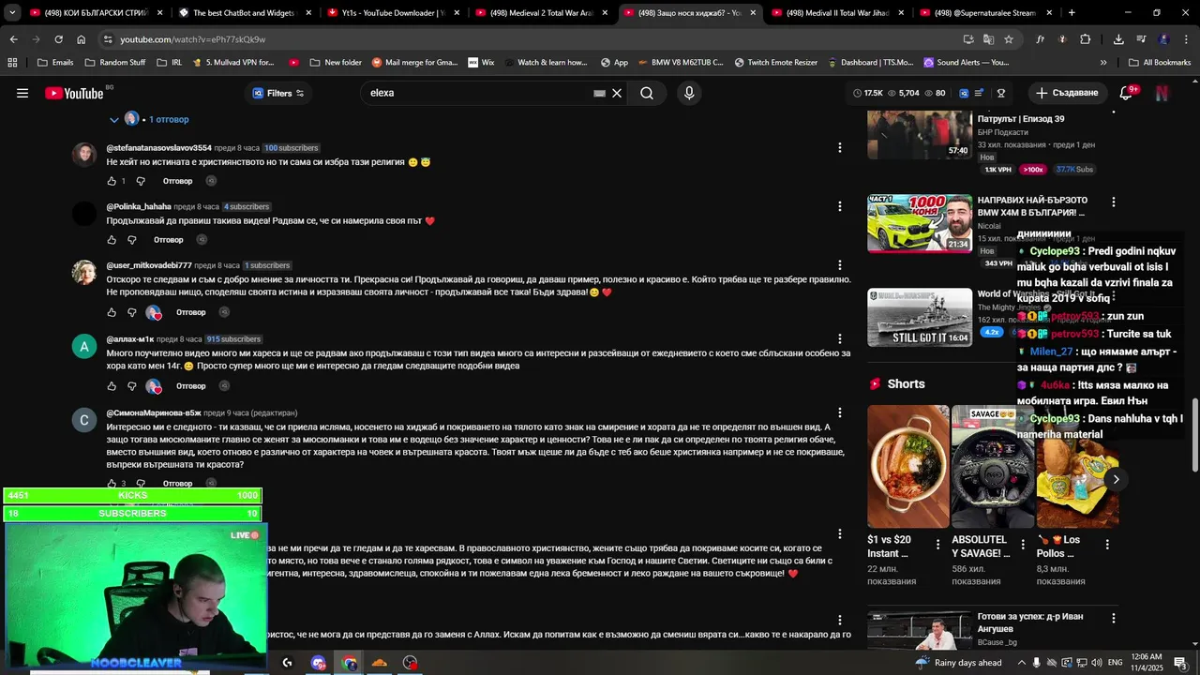Open the YouTube guide hamburger menu
The width and height of the screenshot is (1200, 675).
[x=22, y=93]
